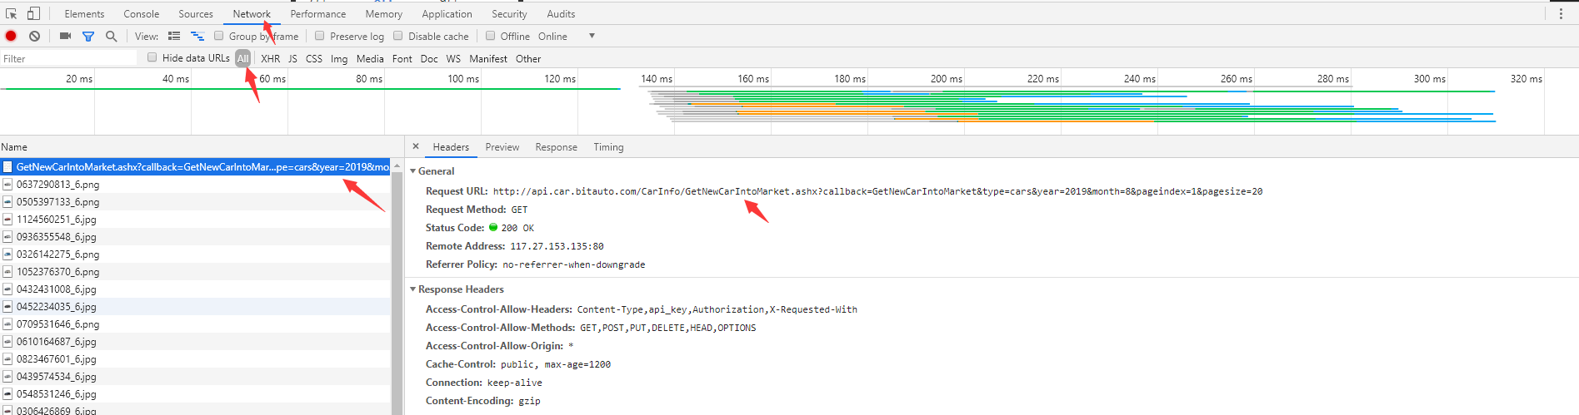Switch to the Console panel tab
This screenshot has height=415, width=1579.
142,13
